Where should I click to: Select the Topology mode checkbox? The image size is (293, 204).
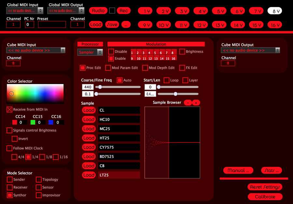pos(38,180)
